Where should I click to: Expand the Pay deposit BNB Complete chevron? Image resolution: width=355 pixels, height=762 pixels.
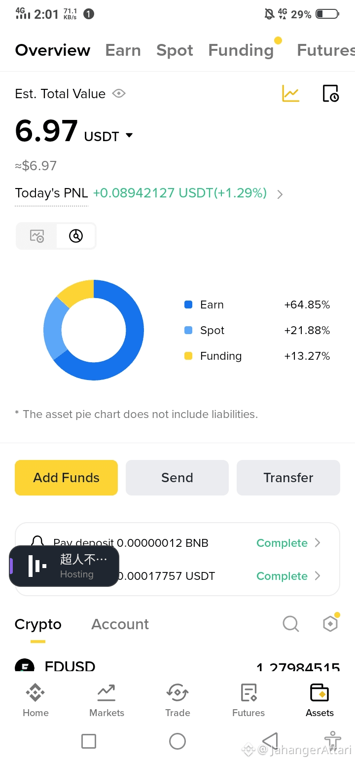pos(318,543)
